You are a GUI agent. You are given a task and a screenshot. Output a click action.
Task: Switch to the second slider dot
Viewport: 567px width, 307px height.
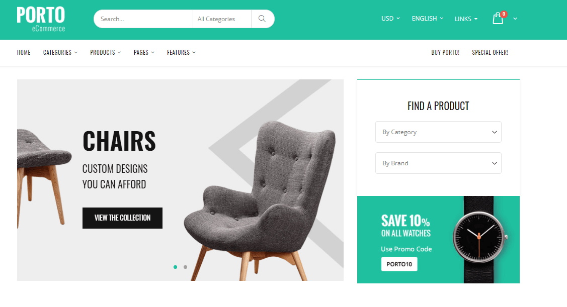[185, 267]
